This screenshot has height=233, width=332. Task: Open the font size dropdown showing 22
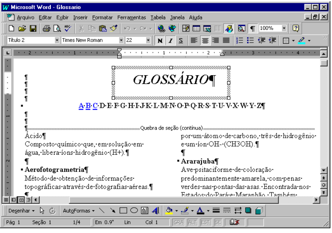tap(148, 40)
